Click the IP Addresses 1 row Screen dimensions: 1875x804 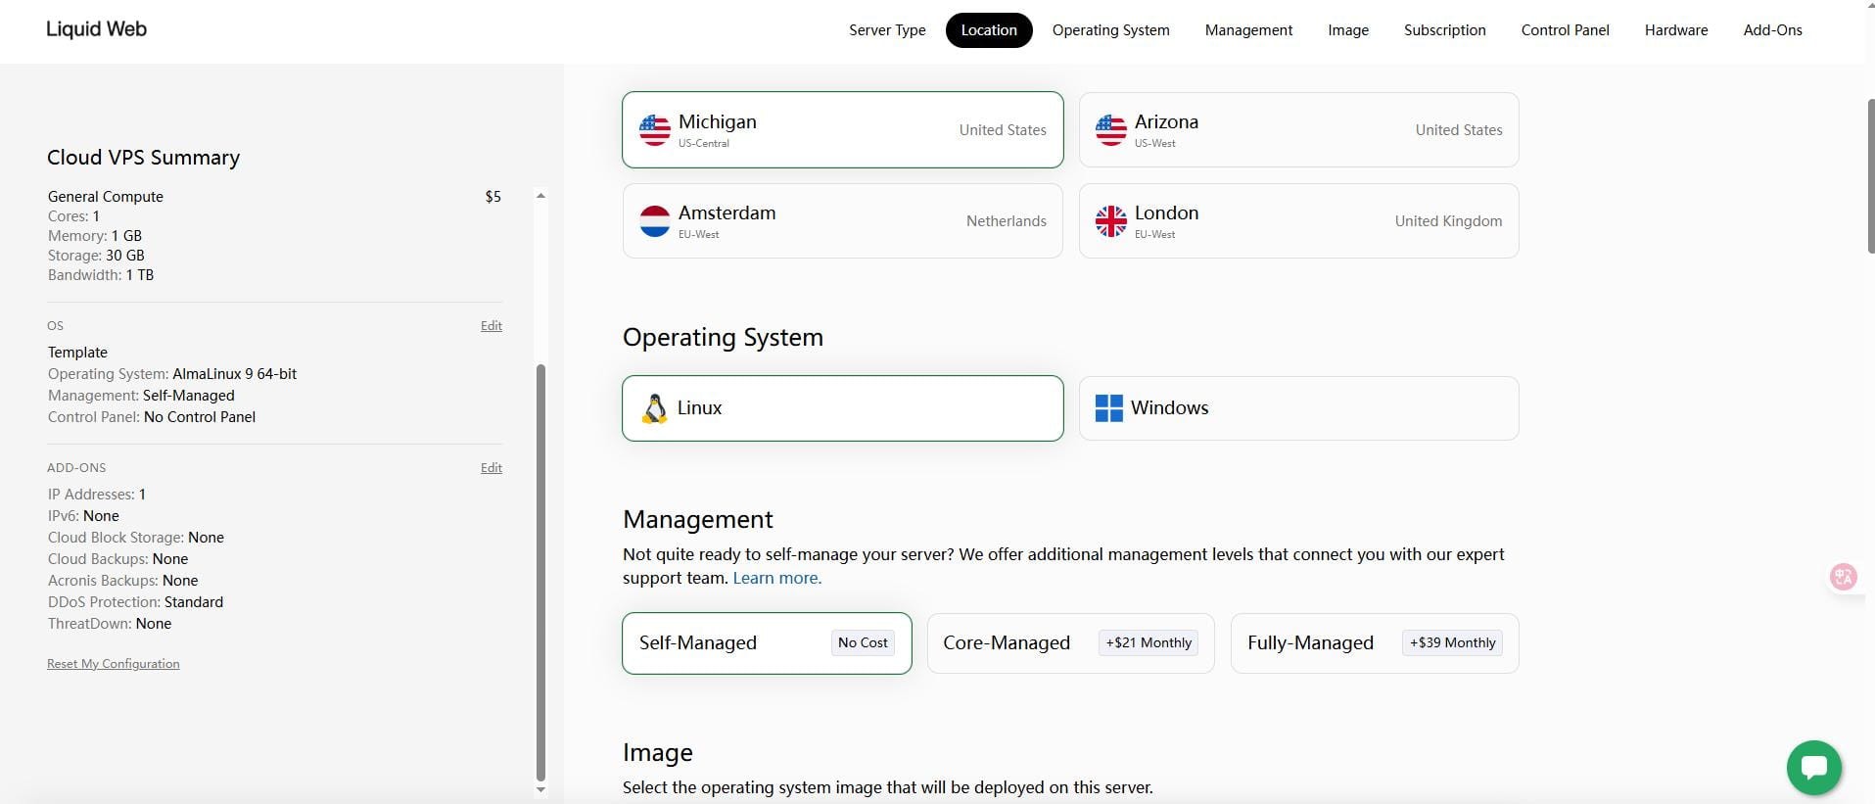point(97,495)
